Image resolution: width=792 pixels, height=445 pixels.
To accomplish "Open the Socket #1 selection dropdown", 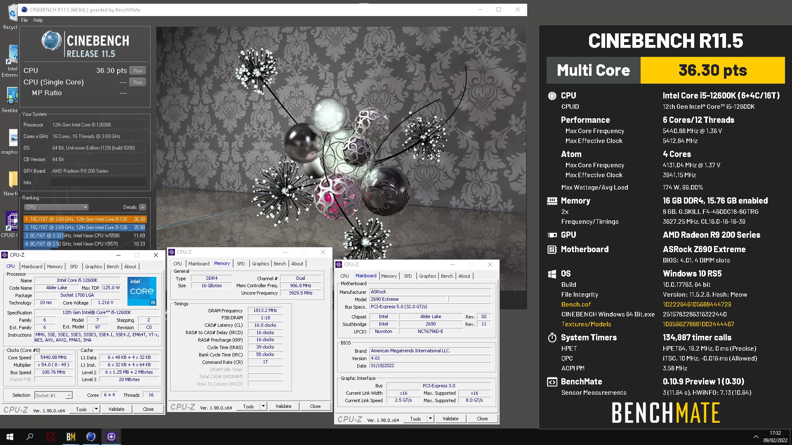I will 53,396.
